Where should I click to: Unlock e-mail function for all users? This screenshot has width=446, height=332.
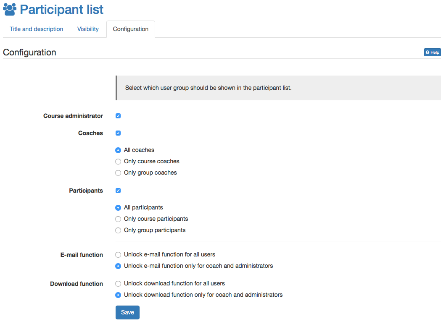[118, 254]
